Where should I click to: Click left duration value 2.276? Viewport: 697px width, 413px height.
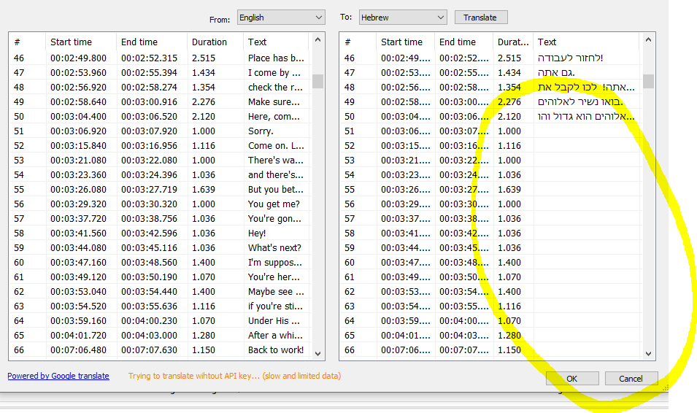tap(204, 102)
